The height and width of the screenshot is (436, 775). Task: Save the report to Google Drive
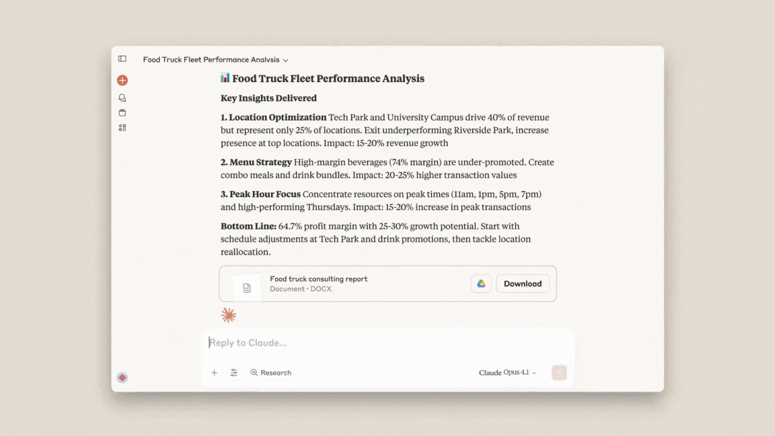[x=480, y=283]
